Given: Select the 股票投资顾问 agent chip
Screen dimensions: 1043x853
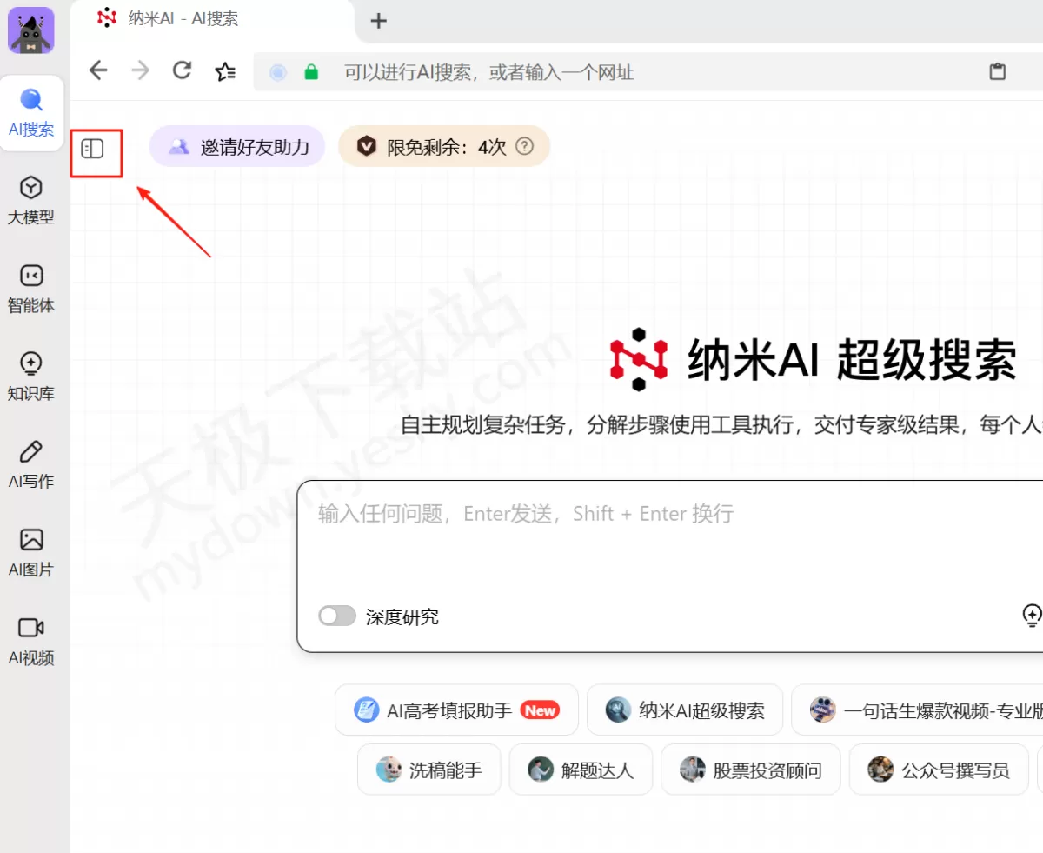Looking at the screenshot, I should point(751,770).
